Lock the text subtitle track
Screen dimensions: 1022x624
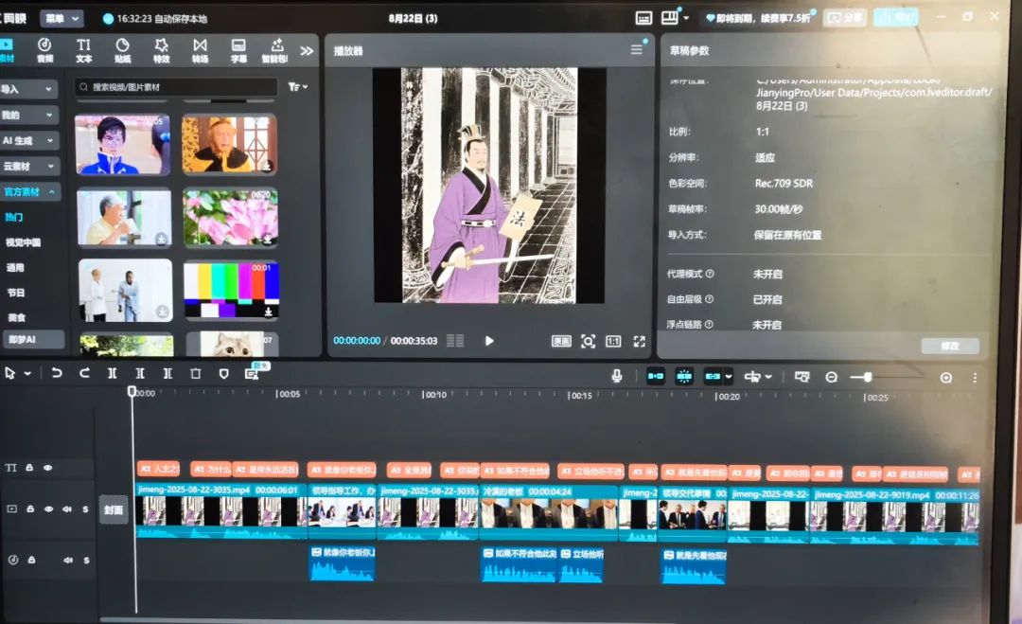point(29,468)
